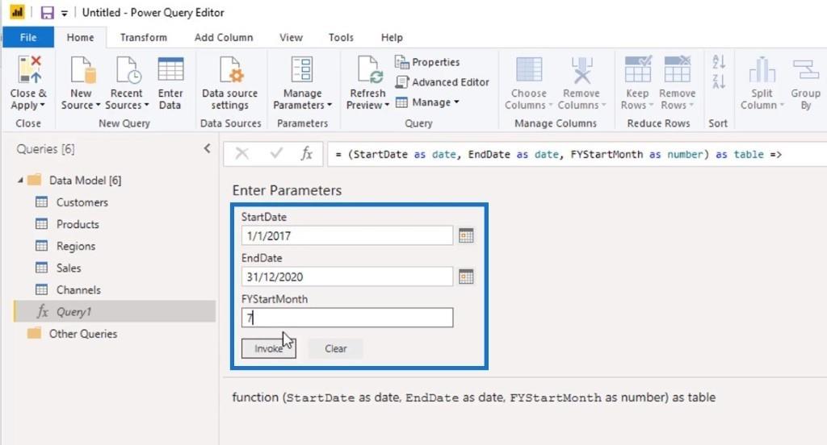Click the Clear button
Viewport: 827px width, 445px height.
pyautogui.click(x=335, y=348)
